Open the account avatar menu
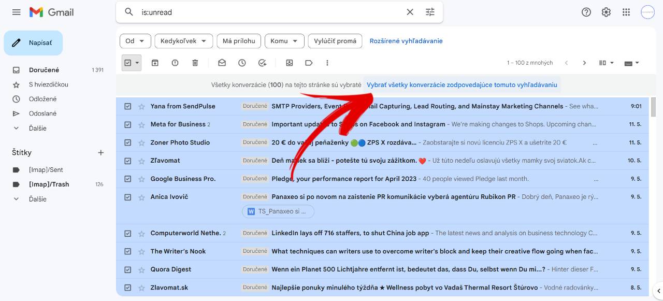 coord(647,12)
